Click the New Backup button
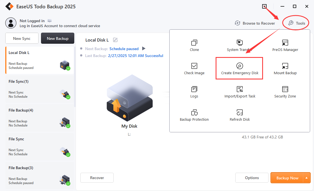Viewport: 314px width, 191px height. 58,38
